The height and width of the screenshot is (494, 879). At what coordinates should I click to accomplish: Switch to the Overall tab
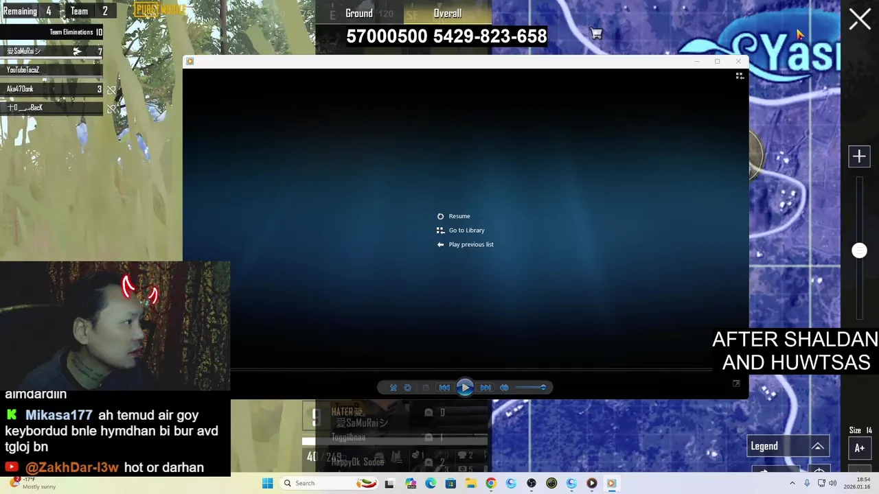click(x=448, y=13)
